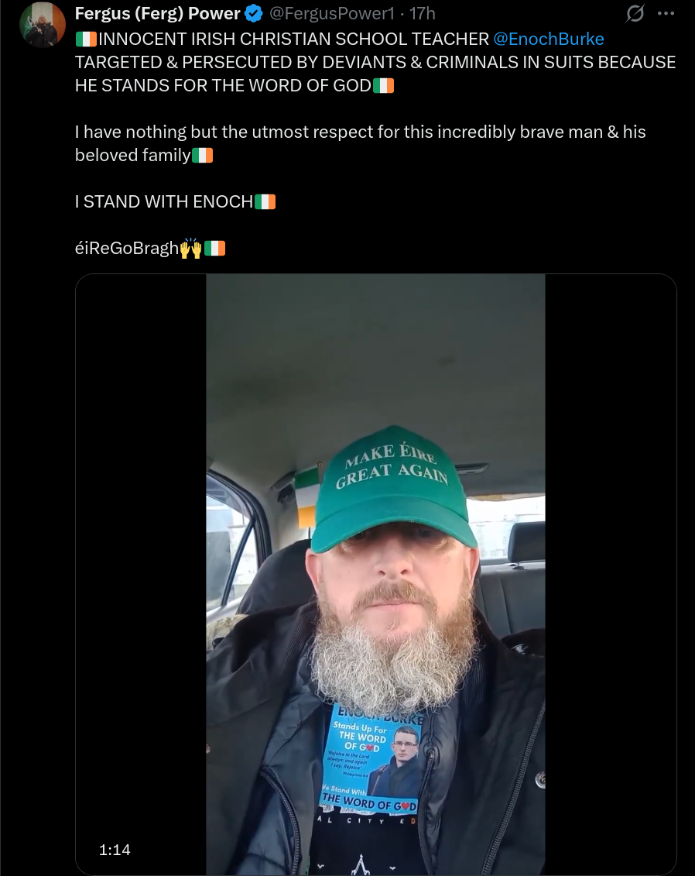
Task: Click the raised hands emoji
Action: click(190, 248)
